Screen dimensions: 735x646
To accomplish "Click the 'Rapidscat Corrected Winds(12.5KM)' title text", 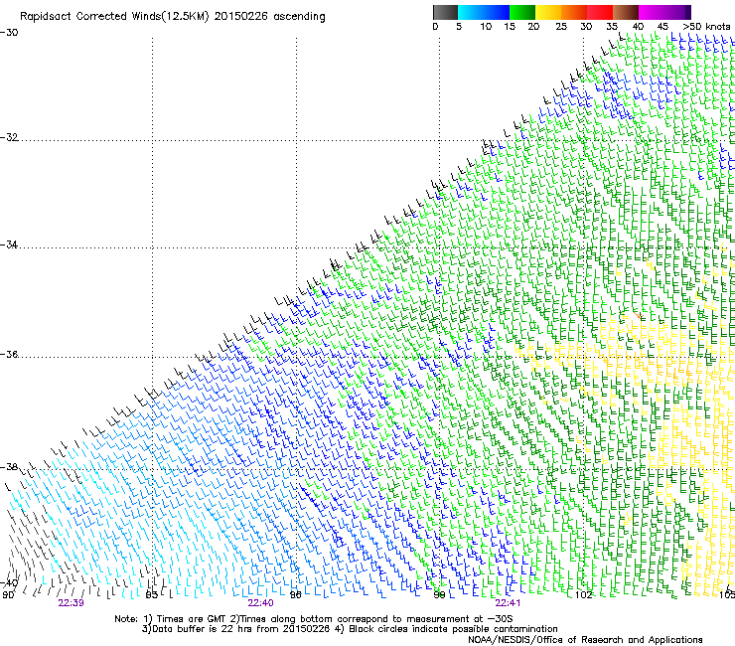I will 114,17.
